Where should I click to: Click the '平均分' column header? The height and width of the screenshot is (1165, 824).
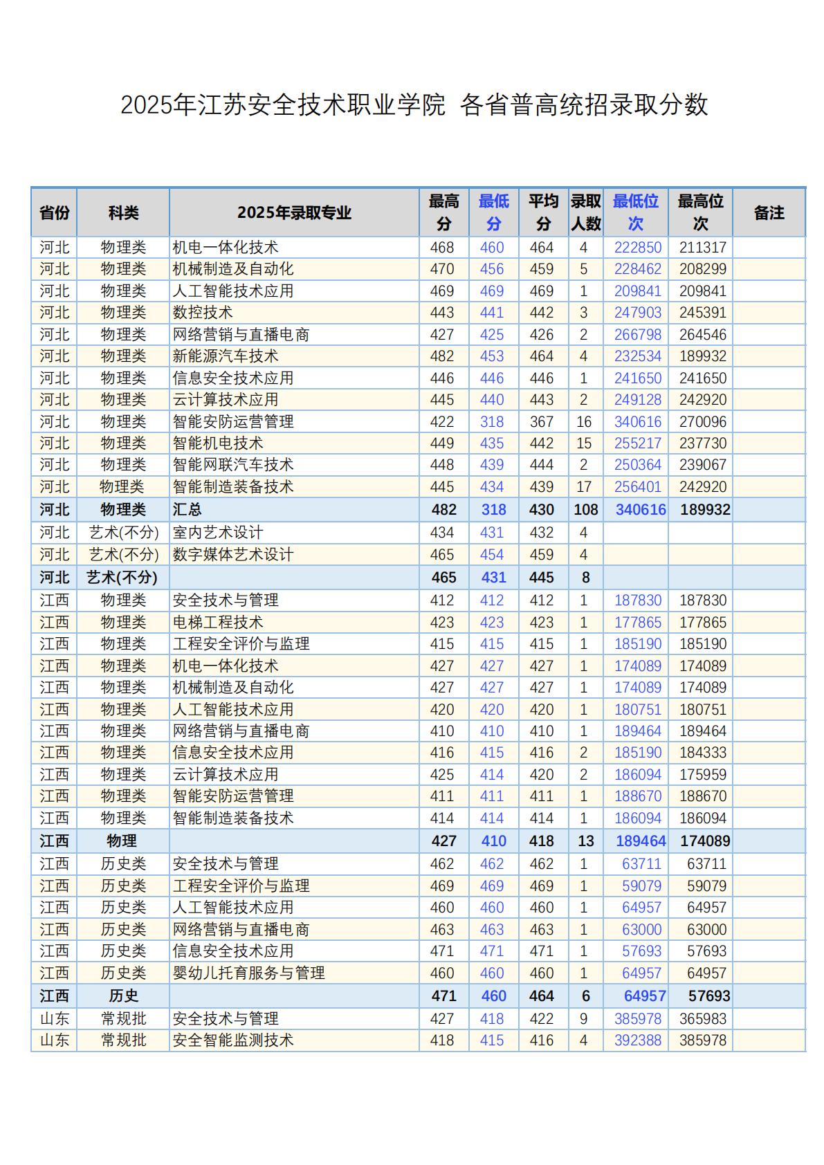[543, 212]
